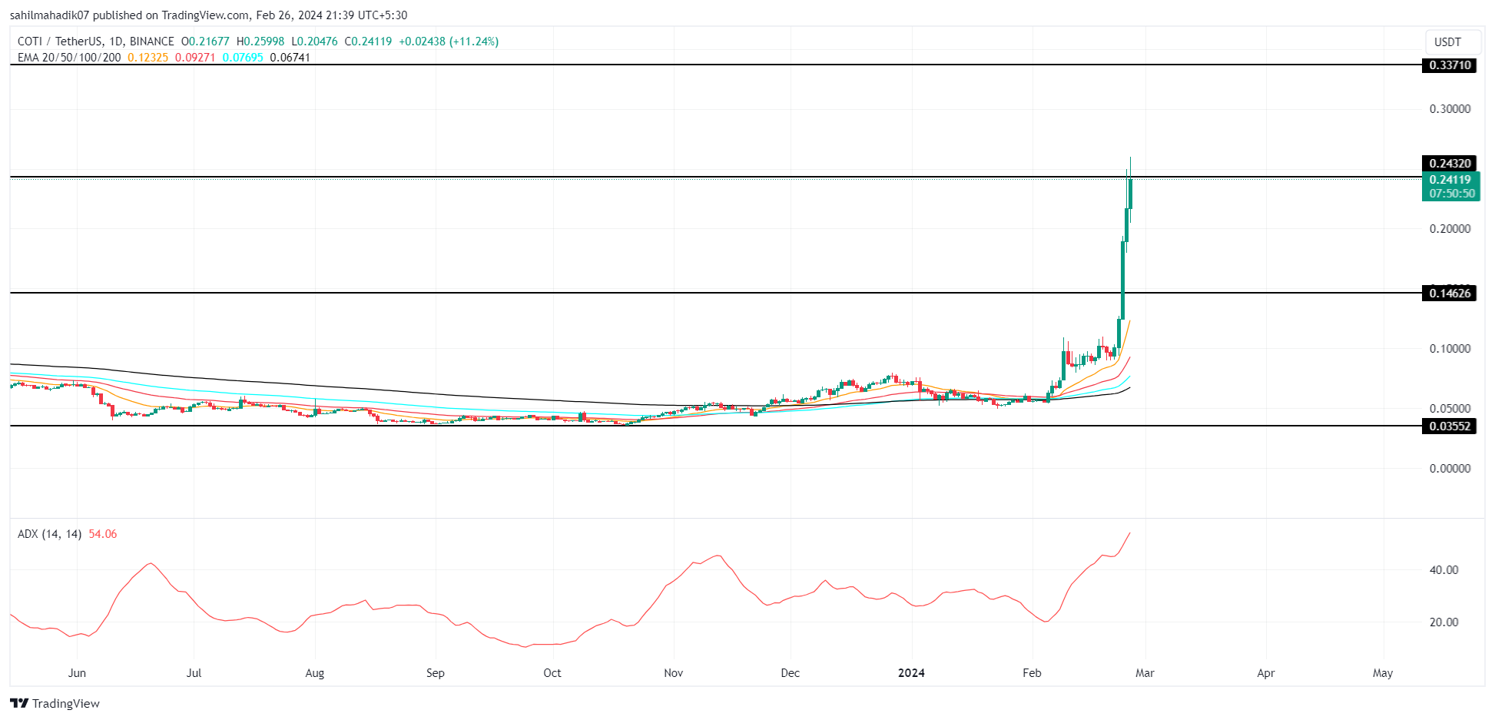Click the EMA 200 value 0.06741
1495x720 pixels.
pos(290,58)
